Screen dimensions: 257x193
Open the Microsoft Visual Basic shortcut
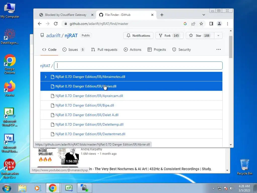(10, 143)
